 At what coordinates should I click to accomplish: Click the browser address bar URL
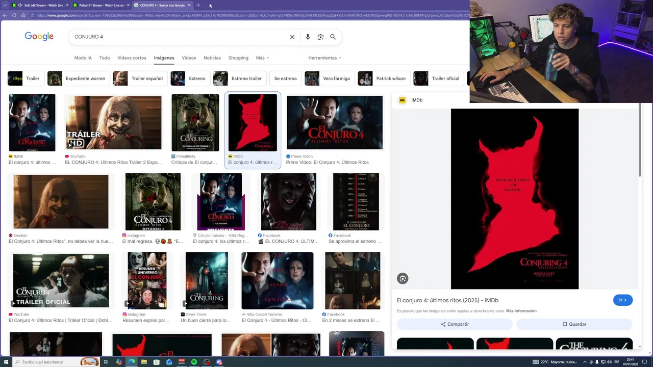click(250, 15)
